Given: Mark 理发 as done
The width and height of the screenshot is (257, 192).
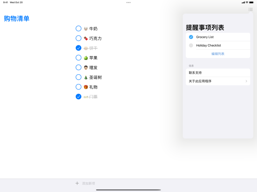Looking at the screenshot, I should point(79,67).
